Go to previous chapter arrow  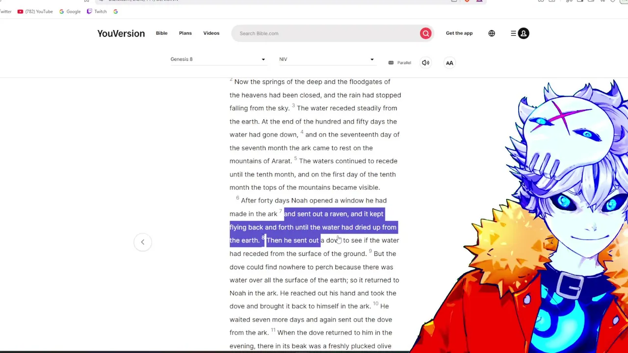tap(142, 242)
